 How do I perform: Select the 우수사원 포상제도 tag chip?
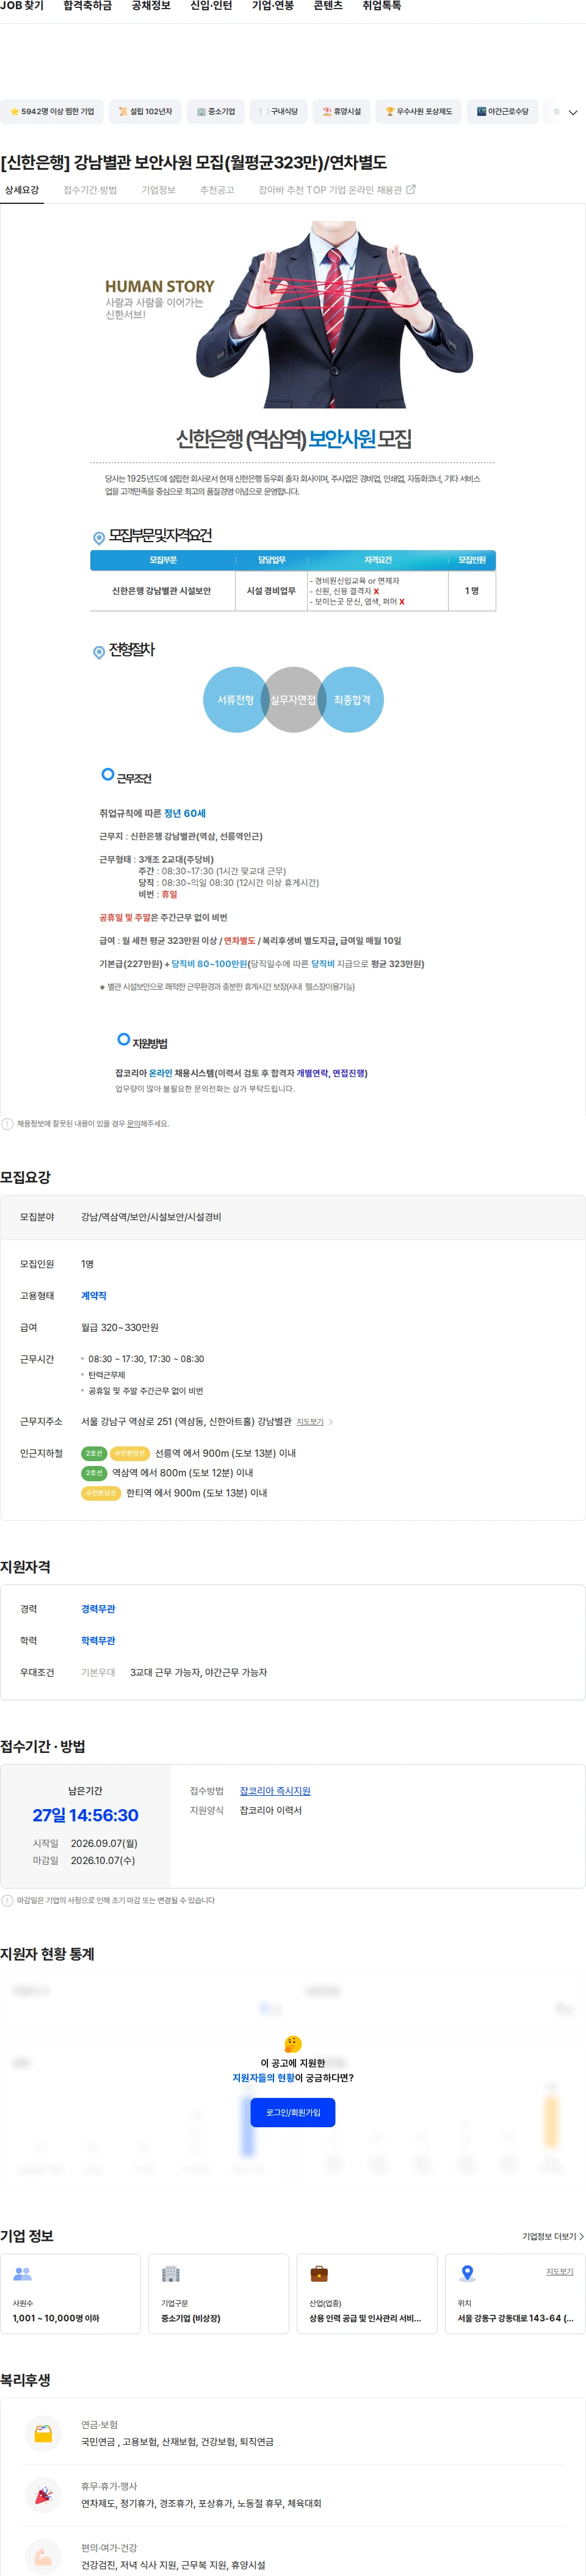418,112
